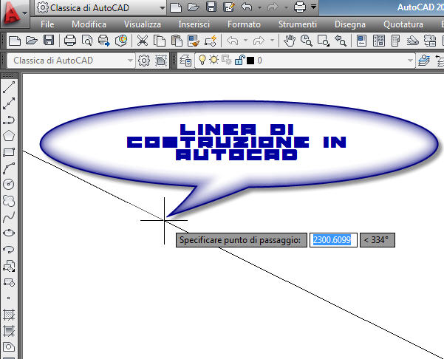
Task: Open the Formato menu
Action: pyautogui.click(x=244, y=24)
